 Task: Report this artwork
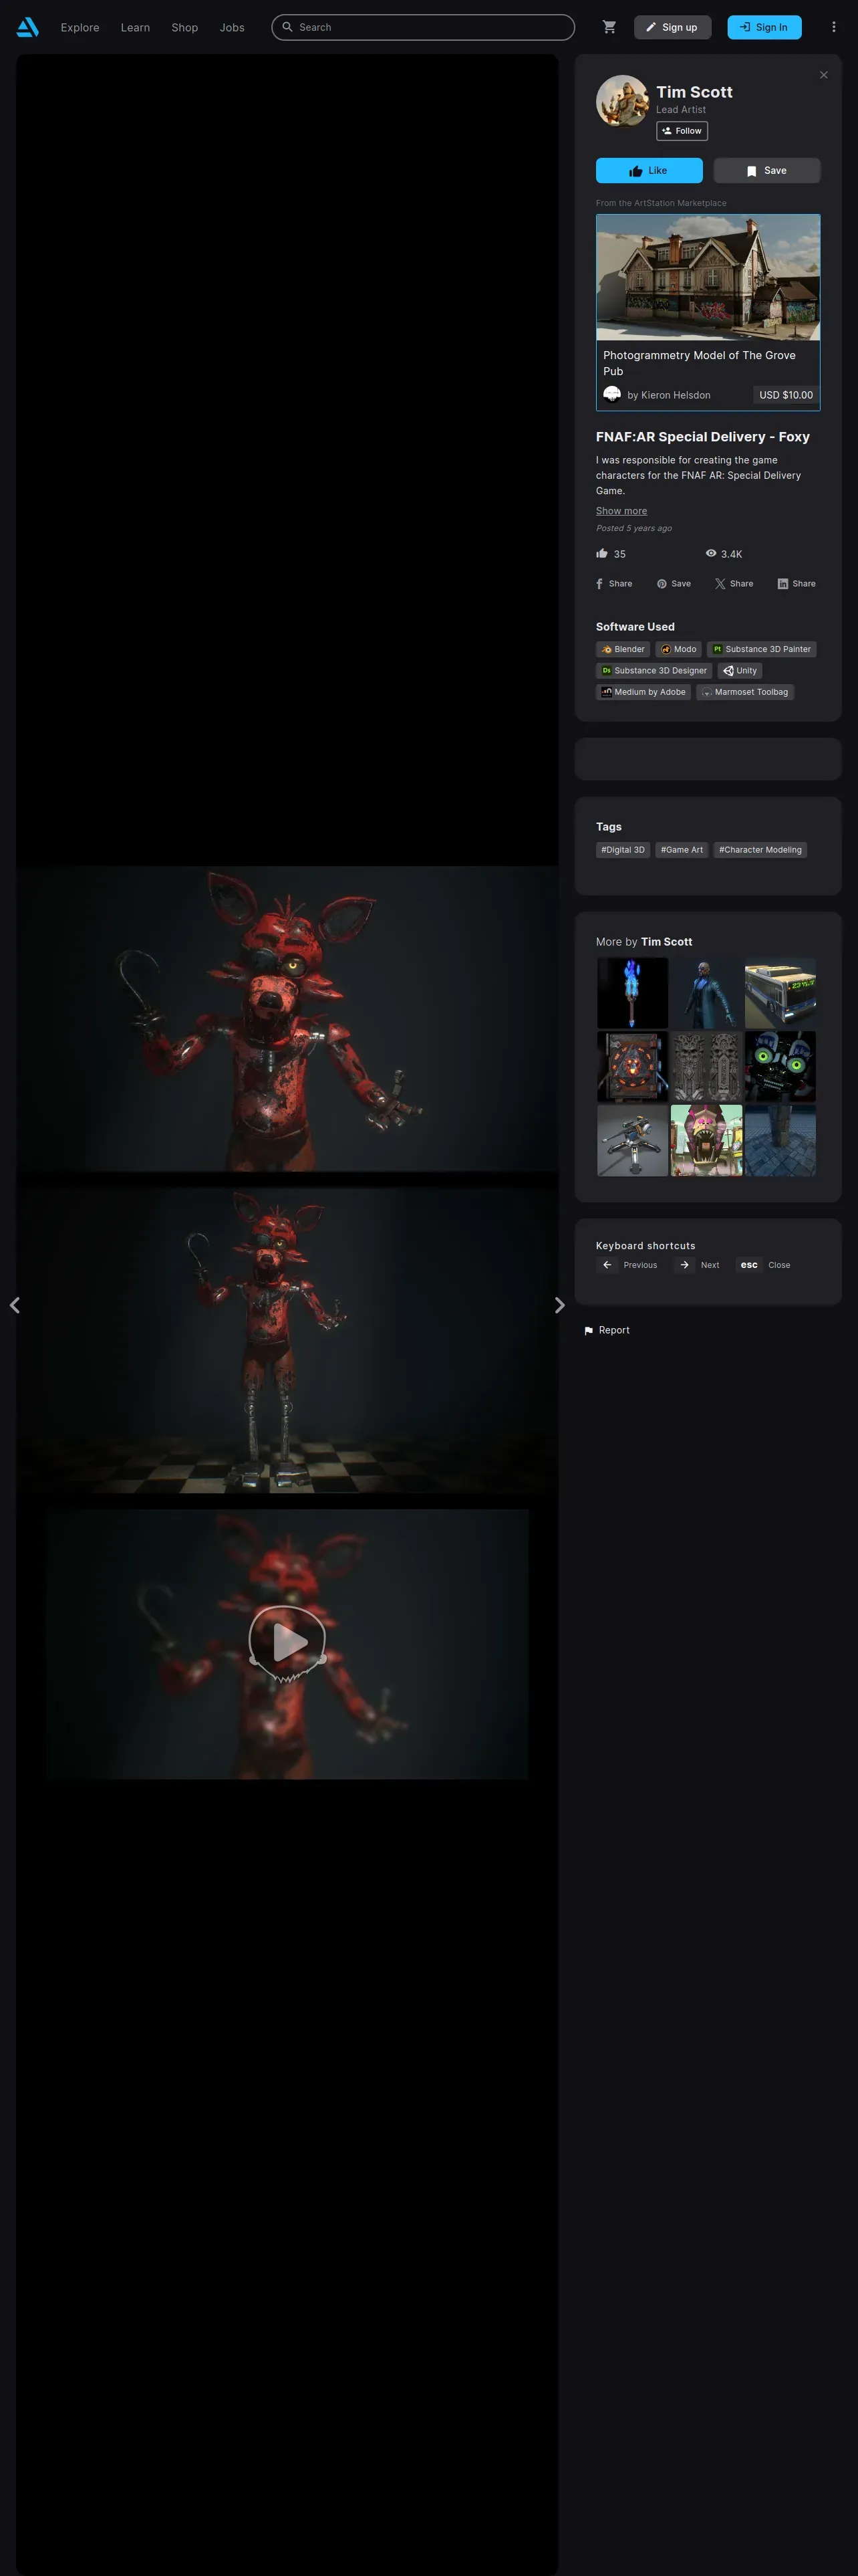(x=606, y=1331)
